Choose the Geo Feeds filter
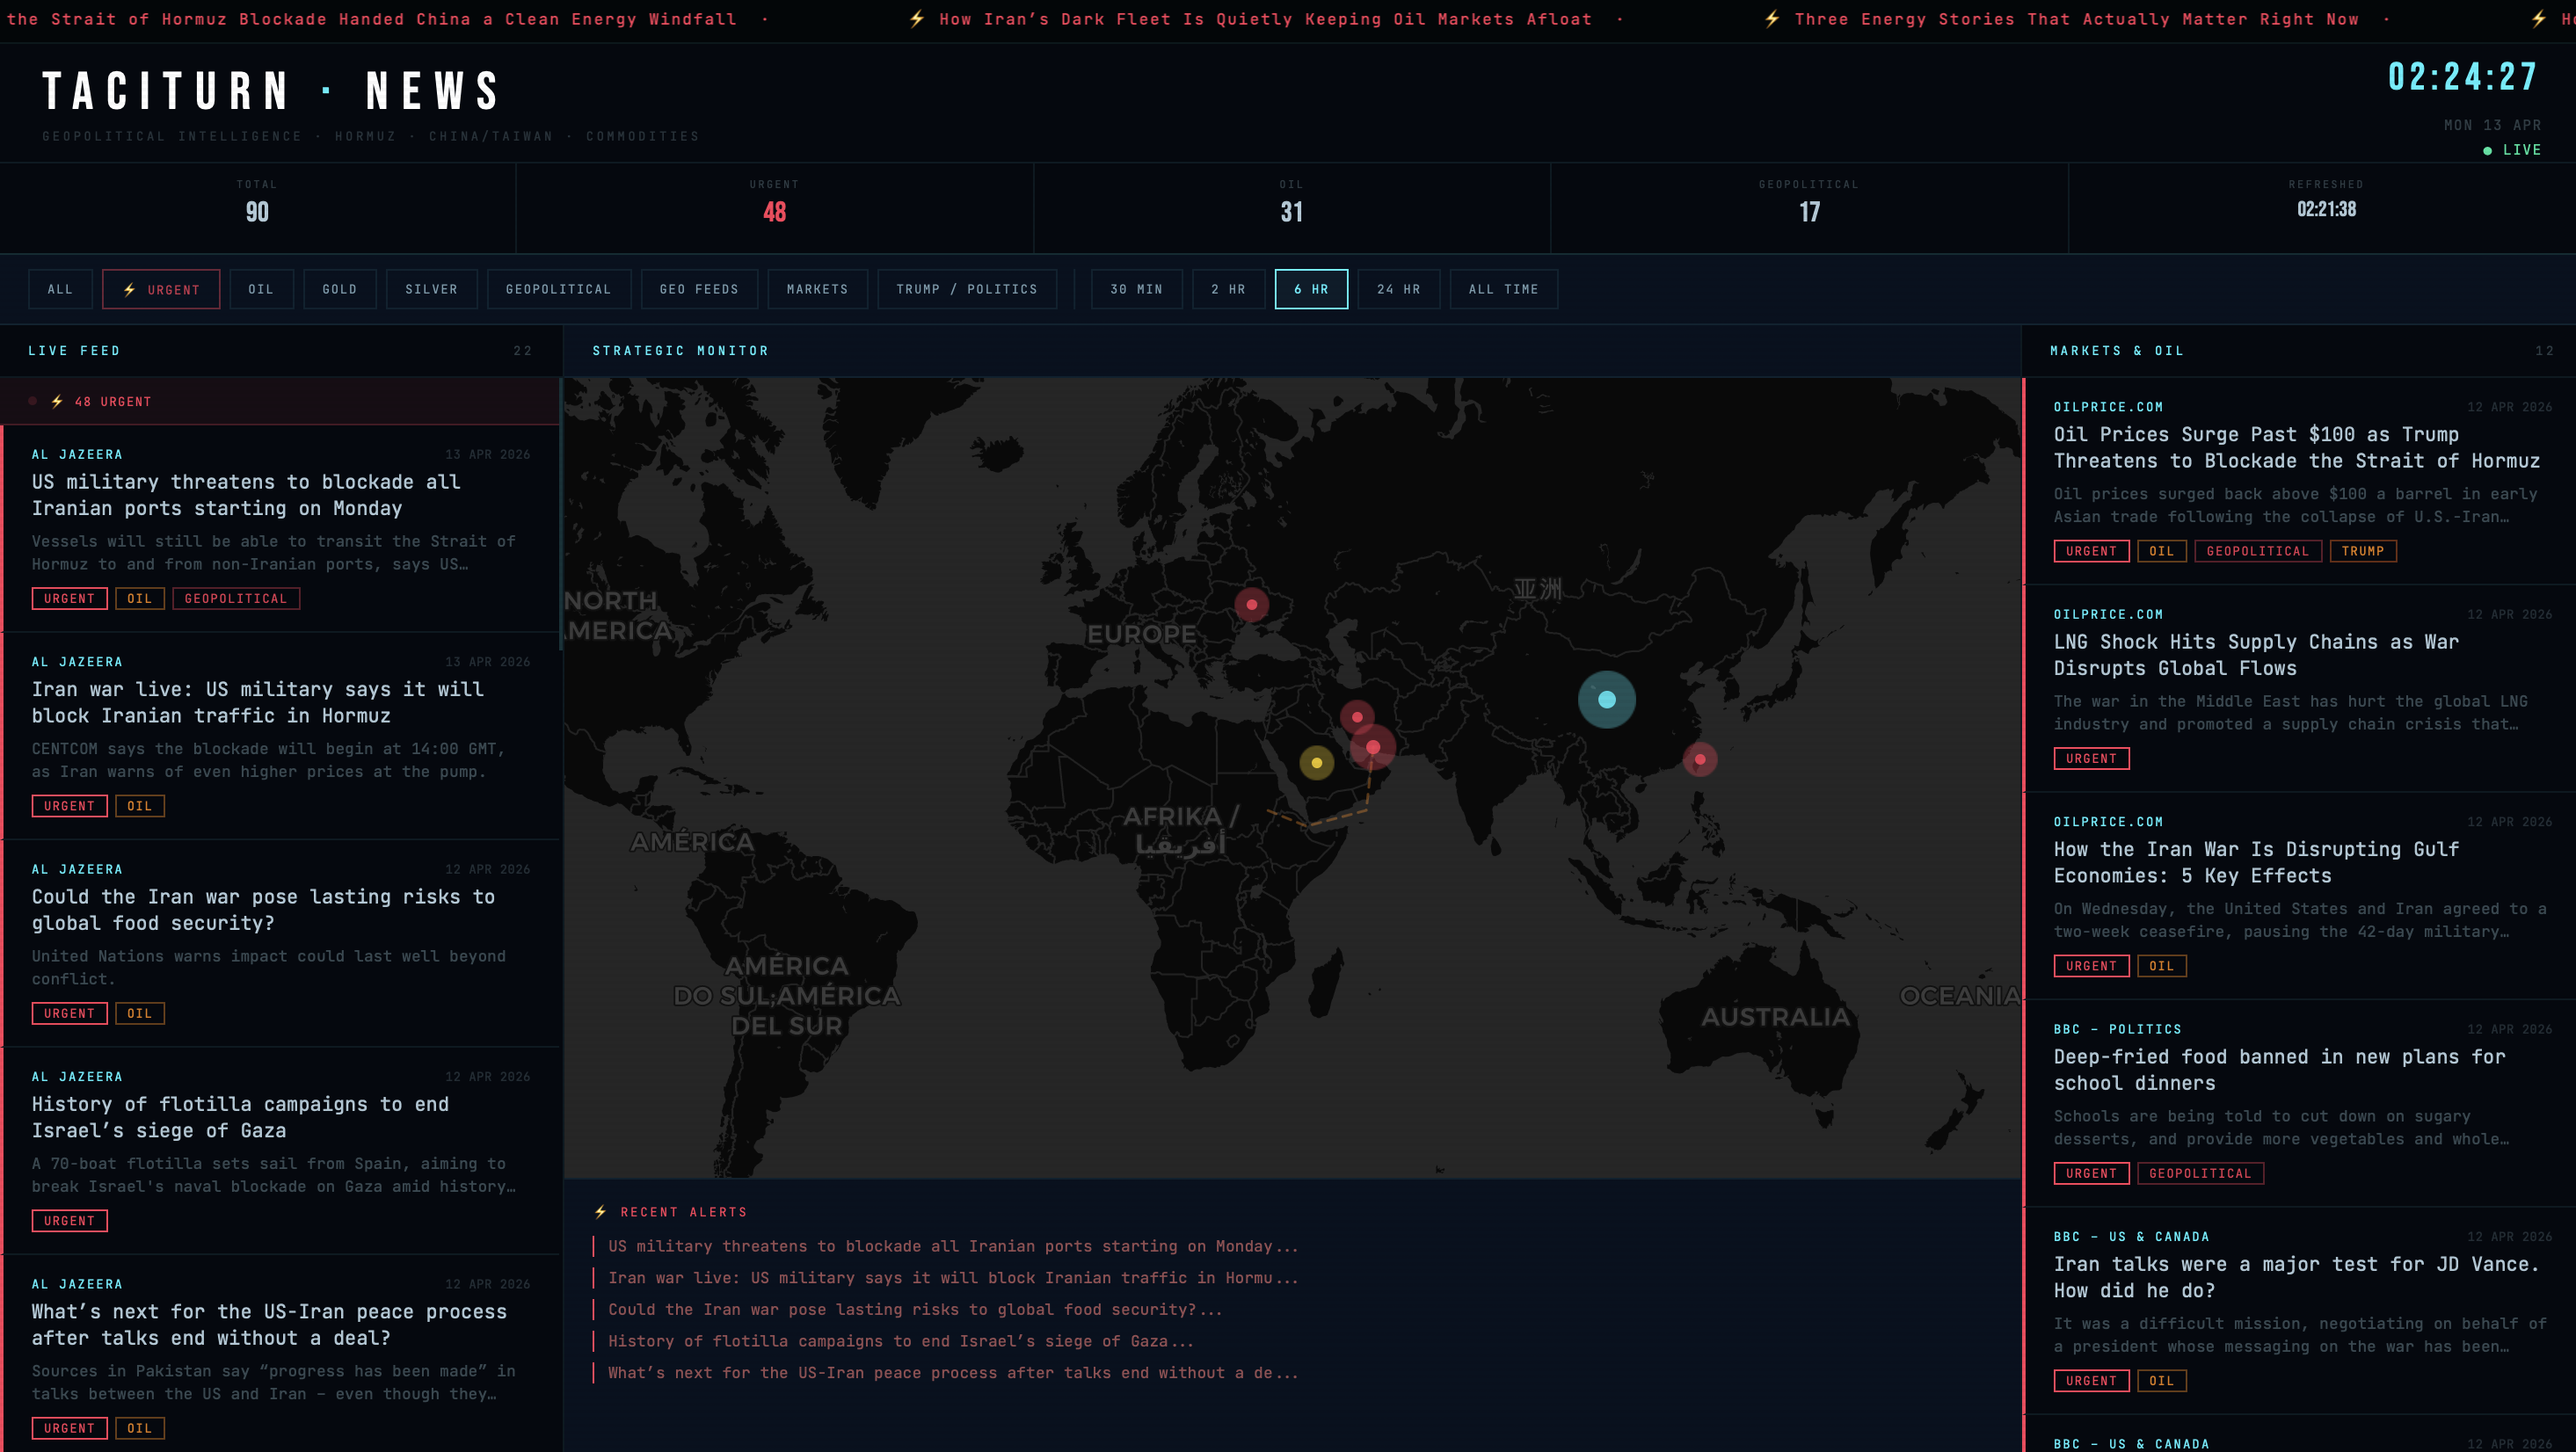The image size is (2576, 1452). tap(699, 289)
